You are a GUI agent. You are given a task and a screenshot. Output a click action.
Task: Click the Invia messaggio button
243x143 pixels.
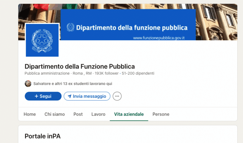(87, 96)
